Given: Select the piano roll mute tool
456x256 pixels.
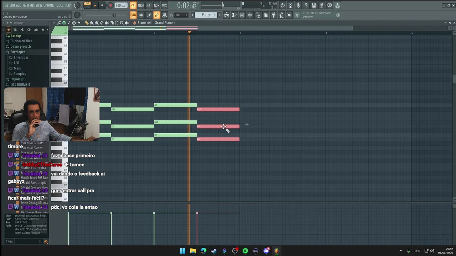Looking at the screenshot, I should pos(107,23).
